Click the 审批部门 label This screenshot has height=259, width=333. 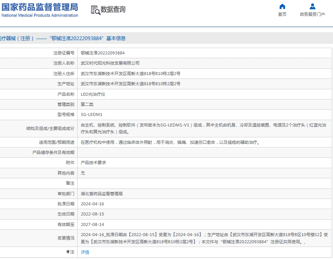coord(66,194)
